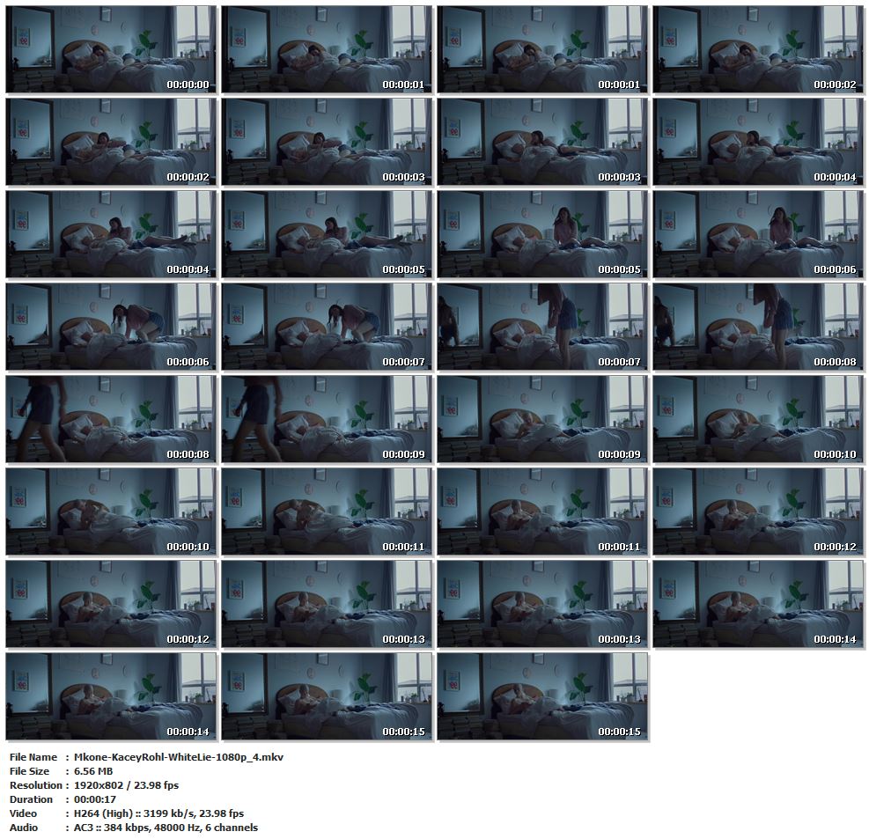The width and height of the screenshot is (869, 839).
Task: Choose 00:00:08 thumbnail with woman standing at bedside
Action: point(757,327)
